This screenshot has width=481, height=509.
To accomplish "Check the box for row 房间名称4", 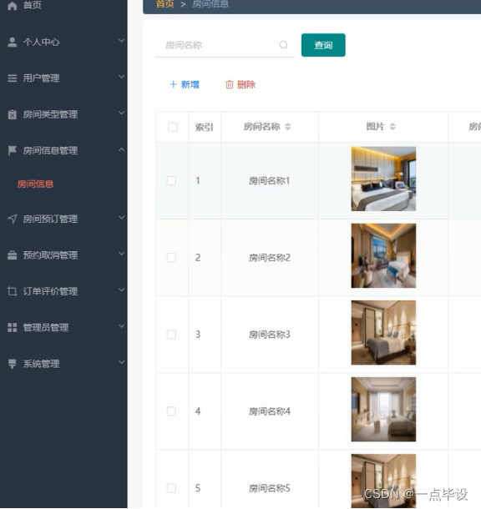I will point(171,411).
